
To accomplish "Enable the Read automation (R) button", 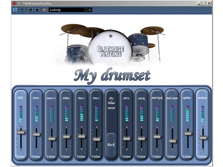I will click(x=31, y=10).
